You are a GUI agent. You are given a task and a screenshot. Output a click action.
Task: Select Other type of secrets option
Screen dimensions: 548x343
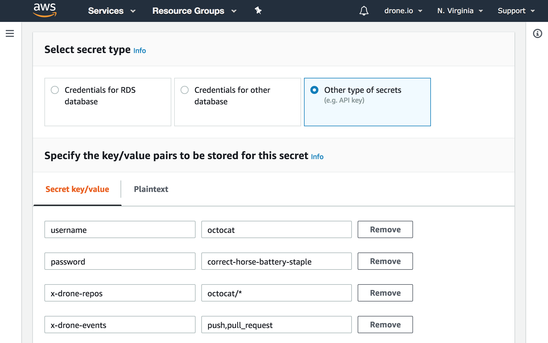pos(367,102)
